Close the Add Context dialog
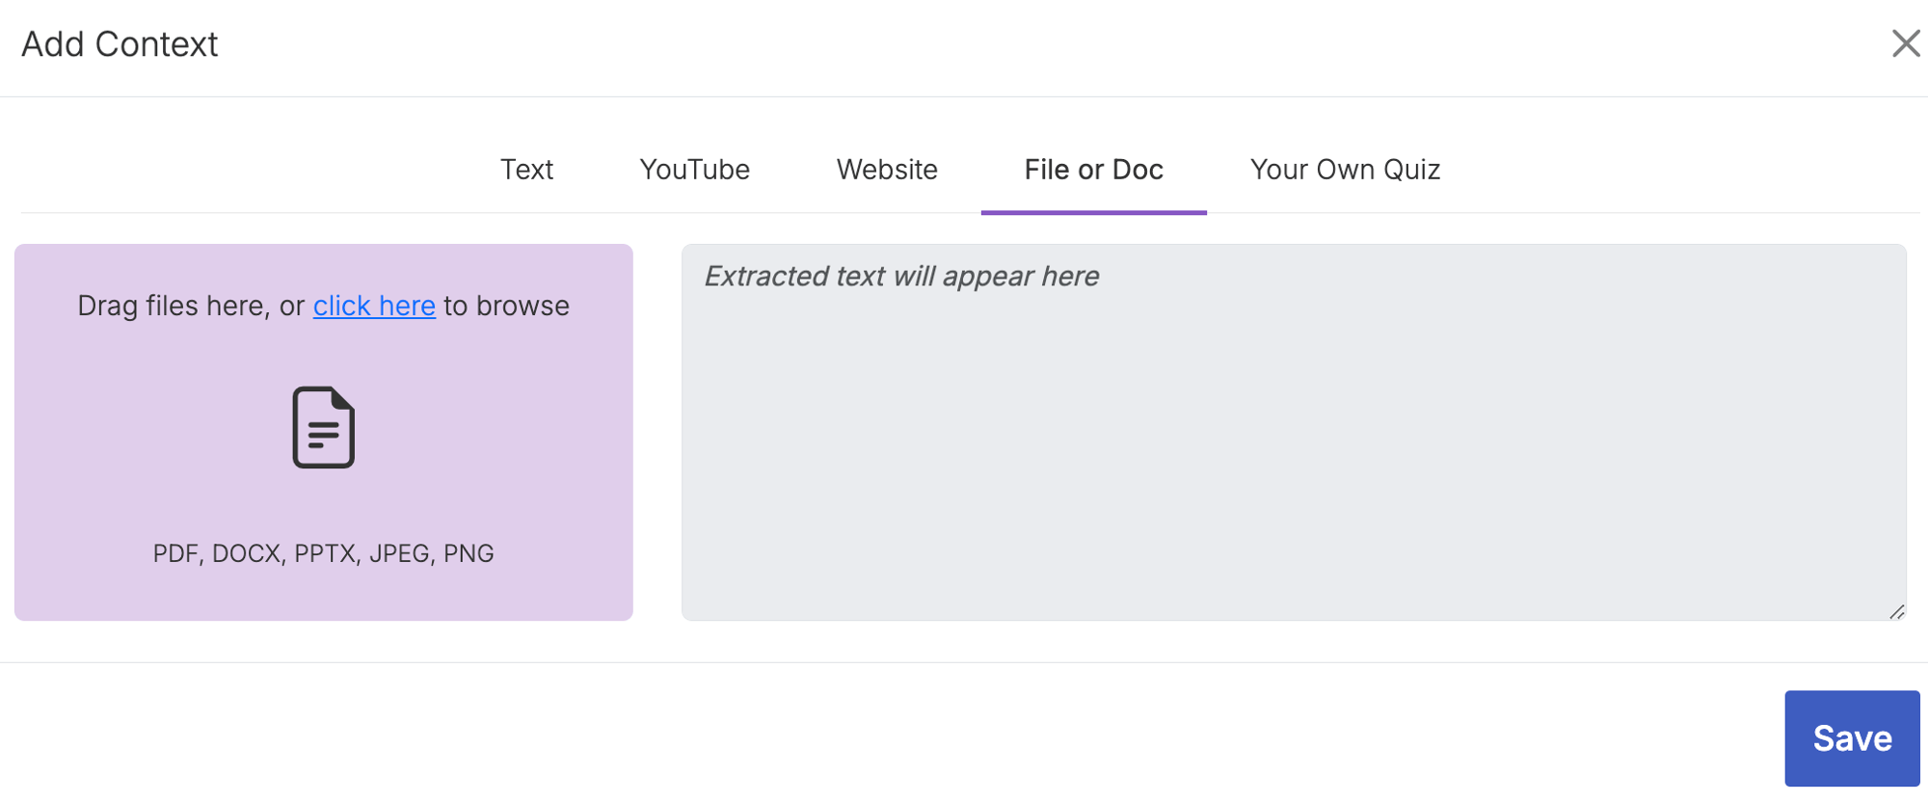Image resolution: width=1928 pixels, height=802 pixels. (x=1905, y=43)
